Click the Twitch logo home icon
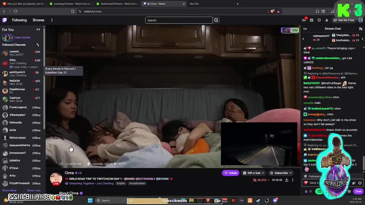The height and width of the screenshot is (205, 365). tap(5, 20)
